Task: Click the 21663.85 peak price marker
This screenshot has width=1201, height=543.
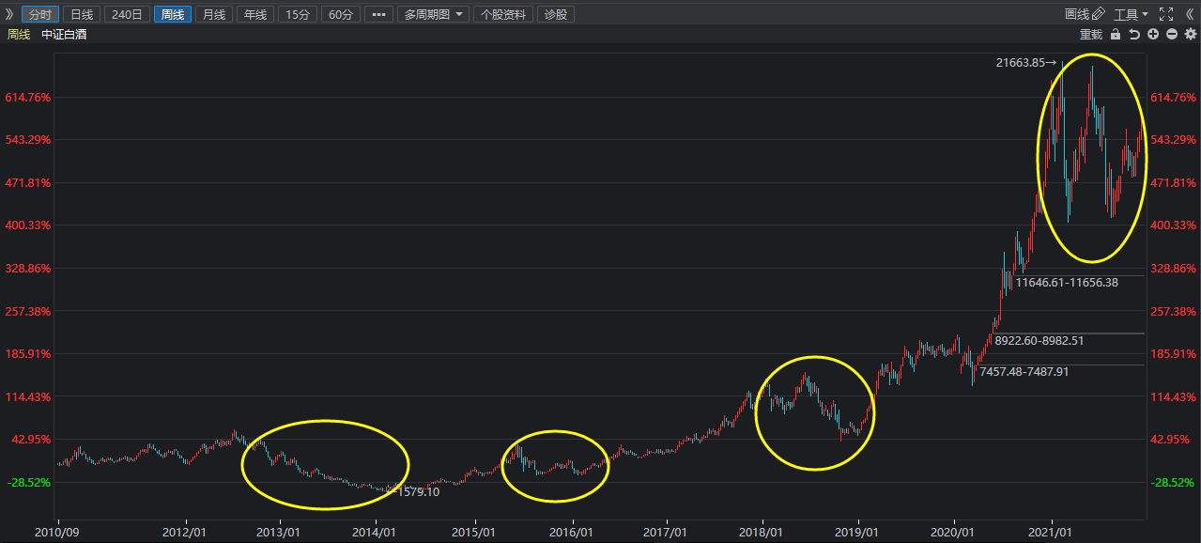Action: 1020,63
